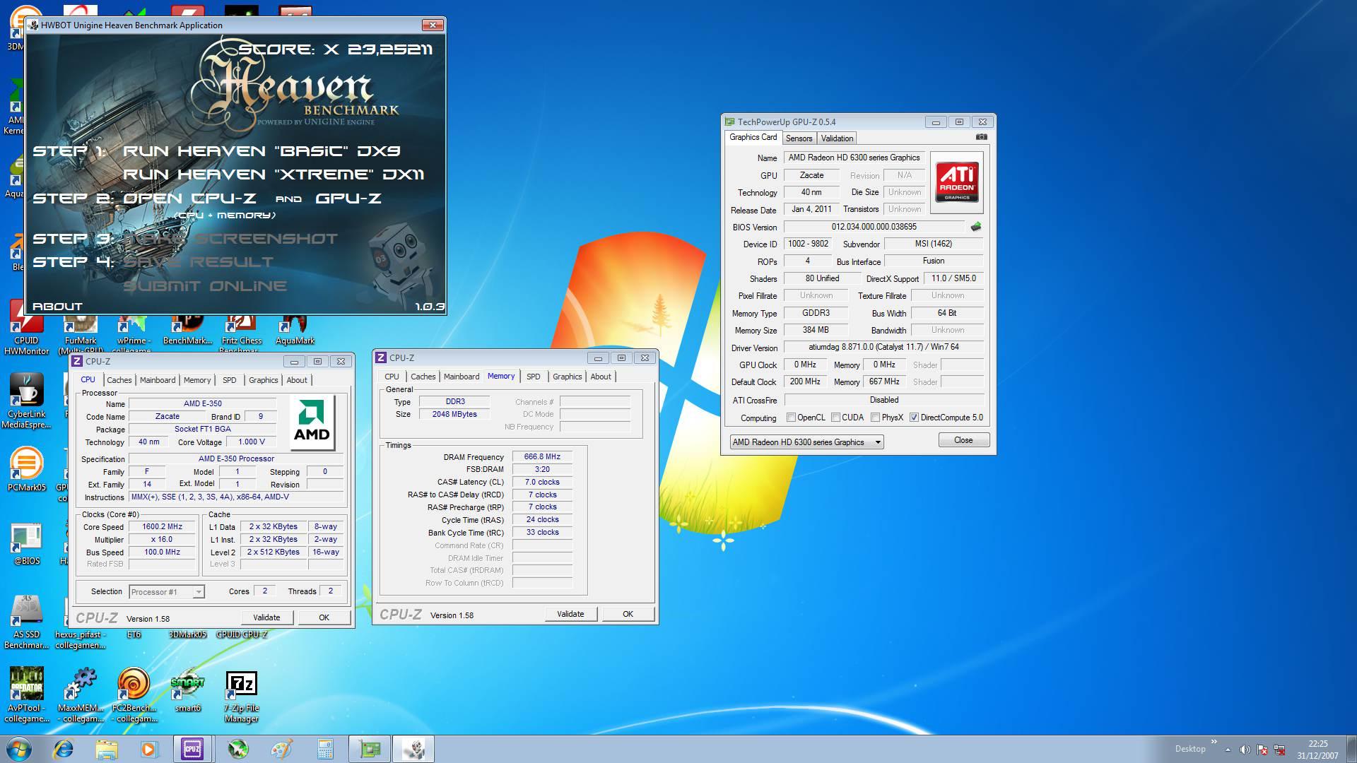Open the Fritz Chess Benchmark shortcut
Viewport: 1357px width, 763px height.
(241, 335)
